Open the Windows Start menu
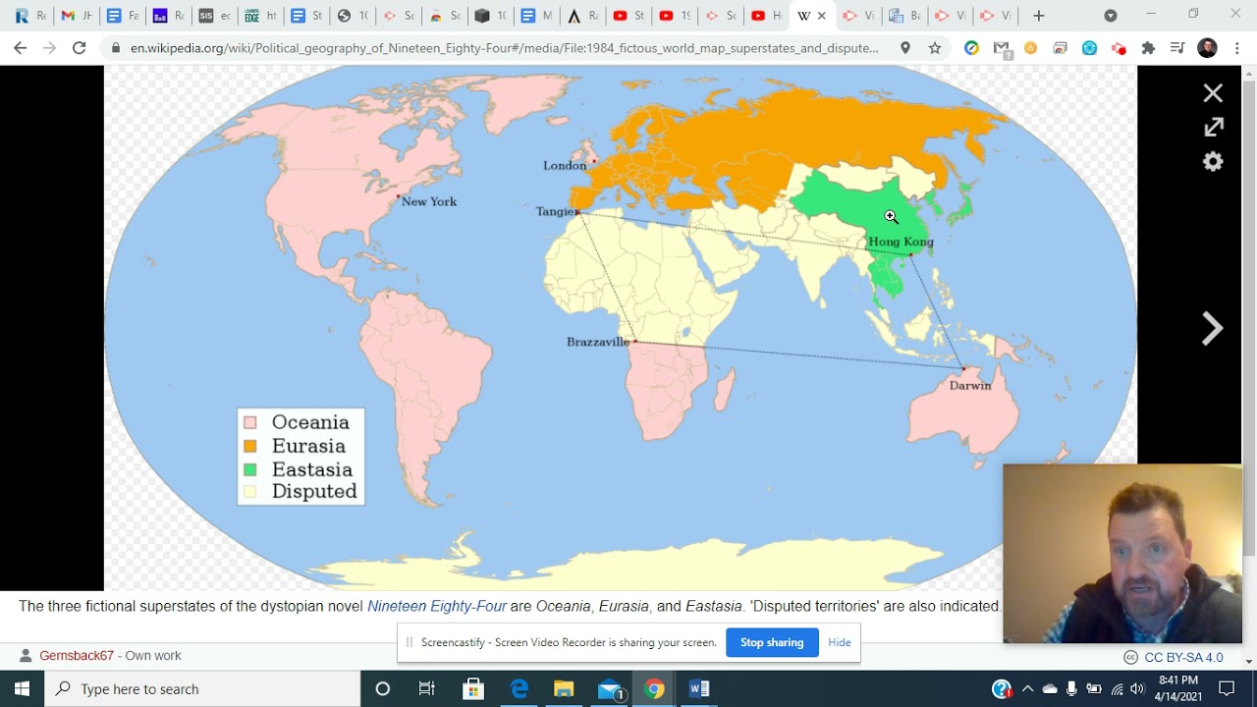 tap(22, 688)
